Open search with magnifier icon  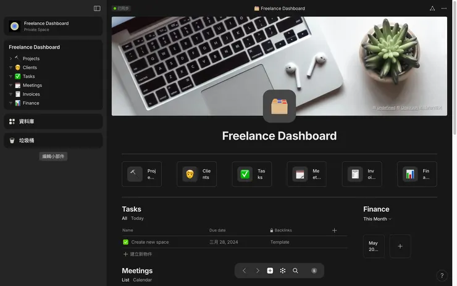[295, 271]
